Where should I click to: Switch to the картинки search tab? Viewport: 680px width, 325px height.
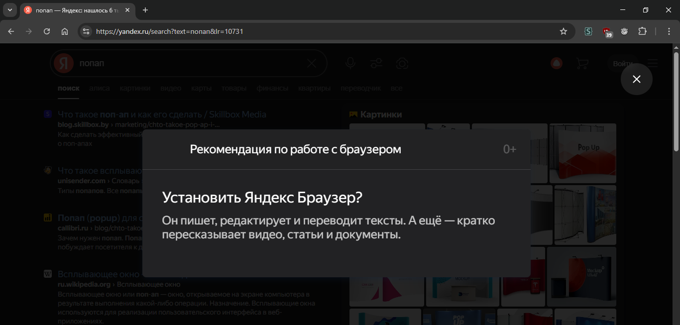(135, 88)
